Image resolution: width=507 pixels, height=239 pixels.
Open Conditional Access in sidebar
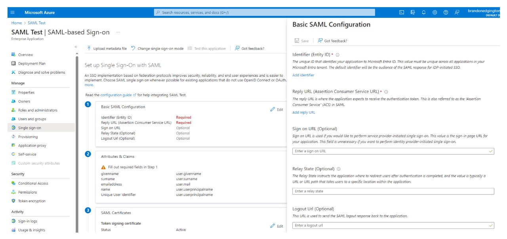coord(33,184)
